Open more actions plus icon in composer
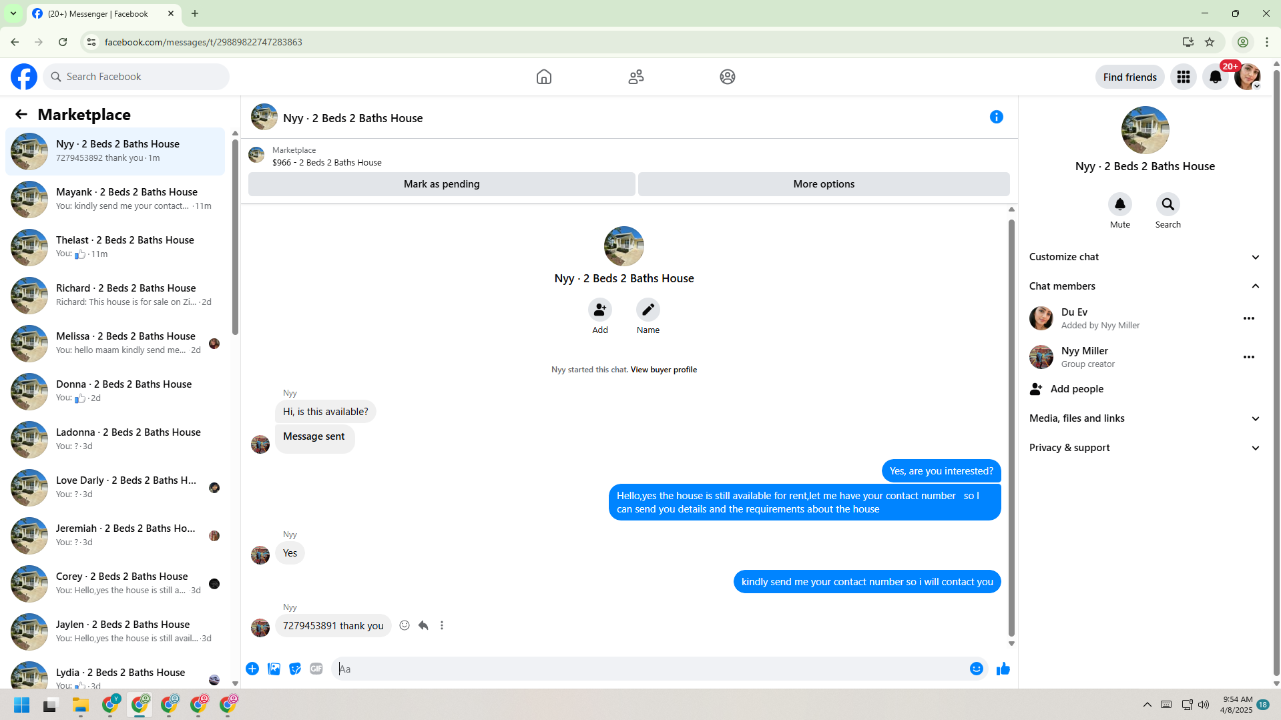The image size is (1281, 720). [252, 669]
